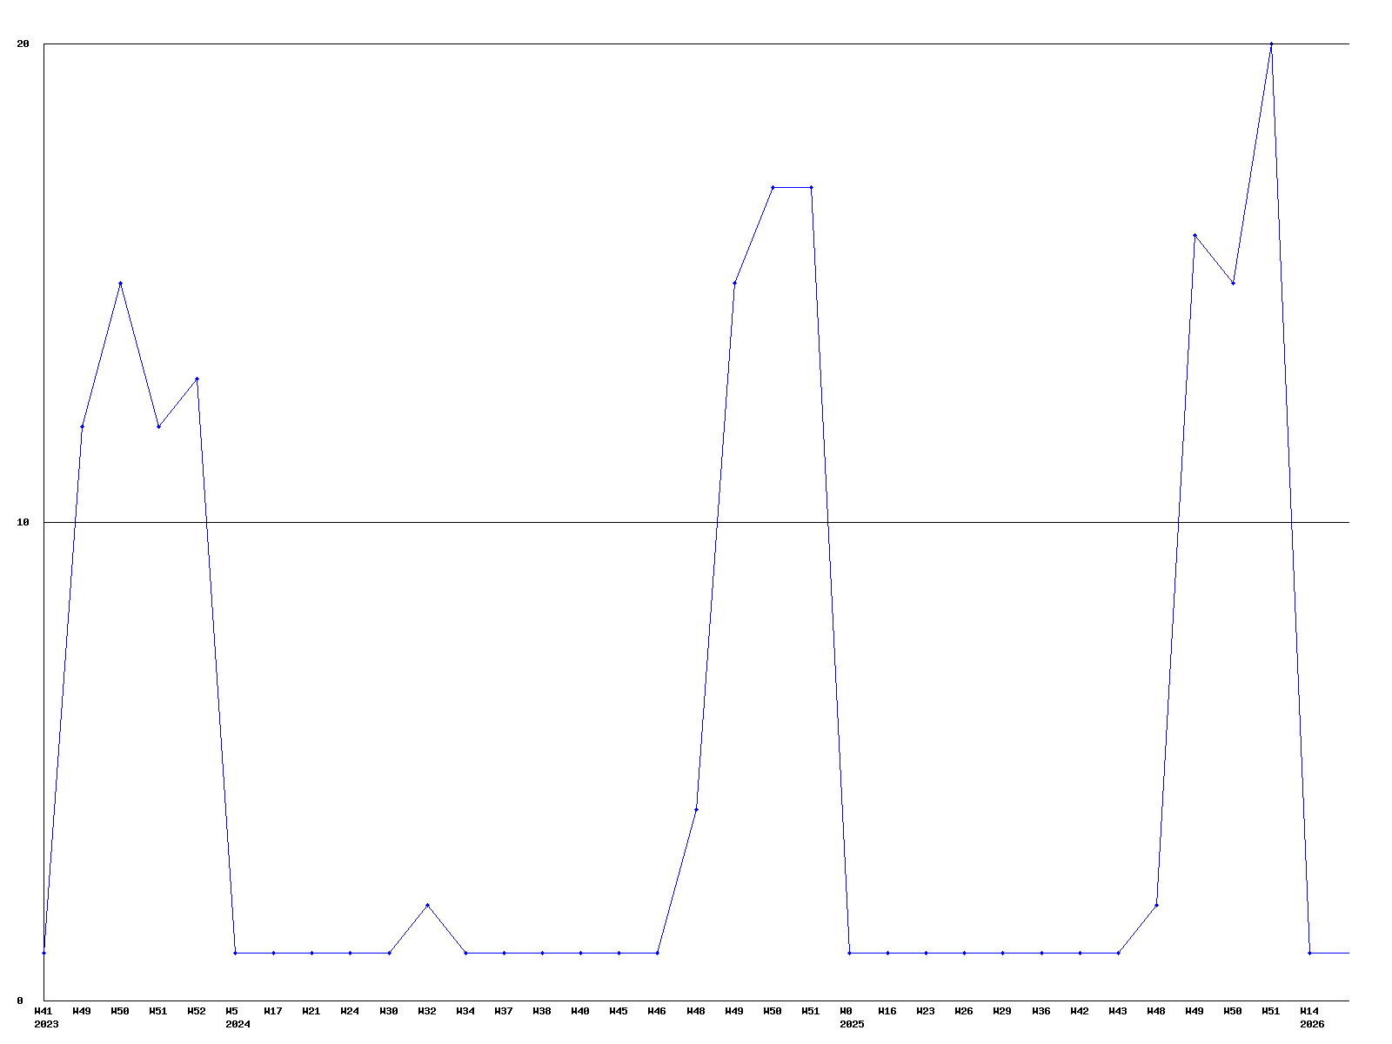
Task: Select the W14 2026 axis label
Action: (x=1310, y=1017)
